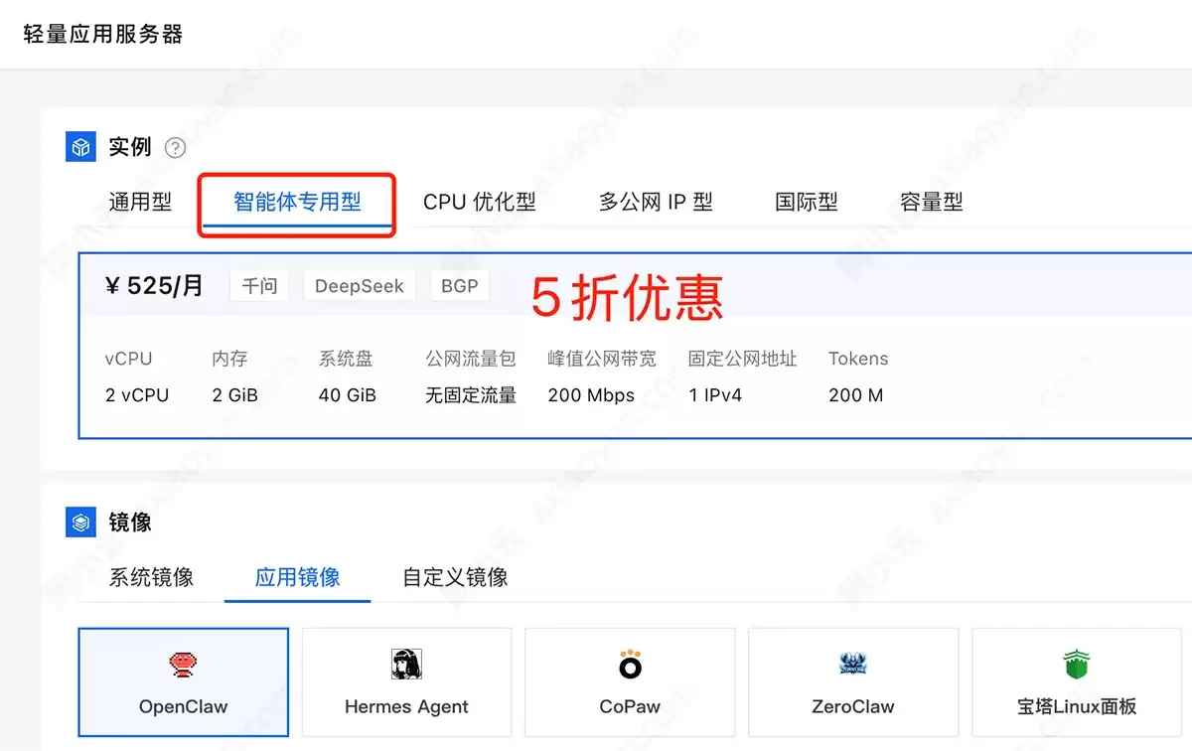Click the 系统盘 column label

coord(346,359)
